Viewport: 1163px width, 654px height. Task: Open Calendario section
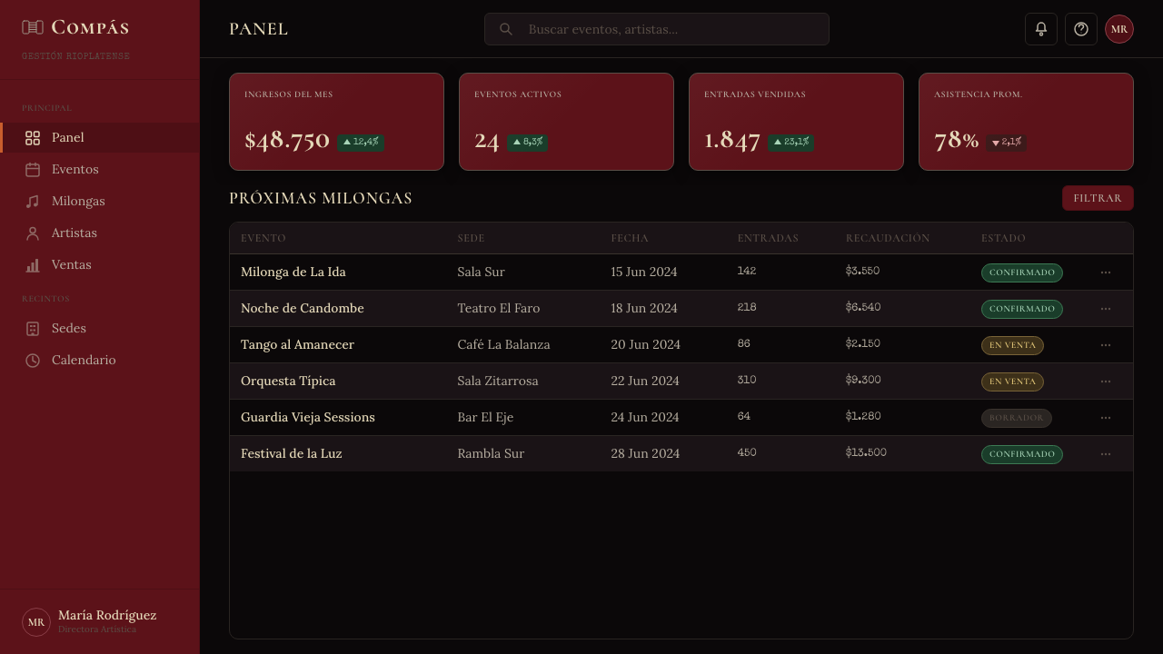pos(100,361)
